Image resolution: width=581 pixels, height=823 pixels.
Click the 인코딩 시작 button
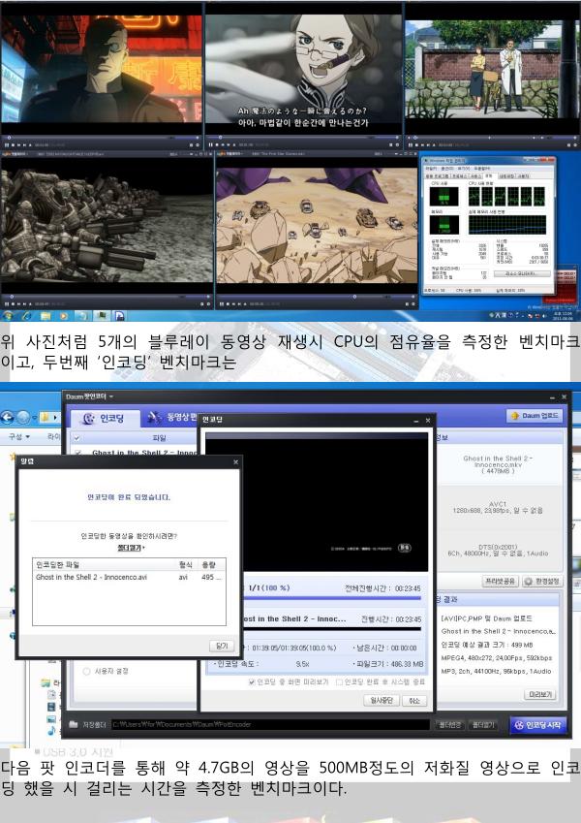tap(538, 725)
